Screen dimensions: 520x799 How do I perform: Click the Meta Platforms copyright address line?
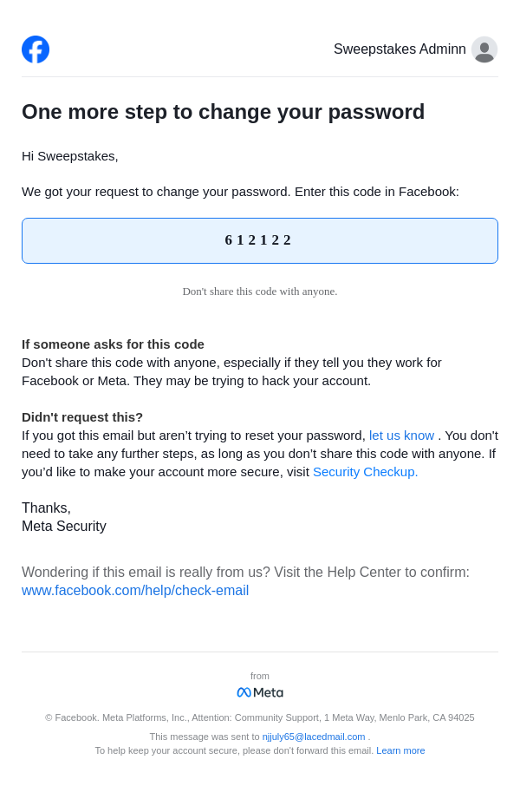260,717
